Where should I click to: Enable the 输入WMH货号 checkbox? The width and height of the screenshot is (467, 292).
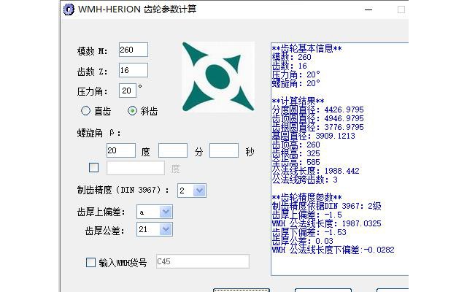point(90,262)
